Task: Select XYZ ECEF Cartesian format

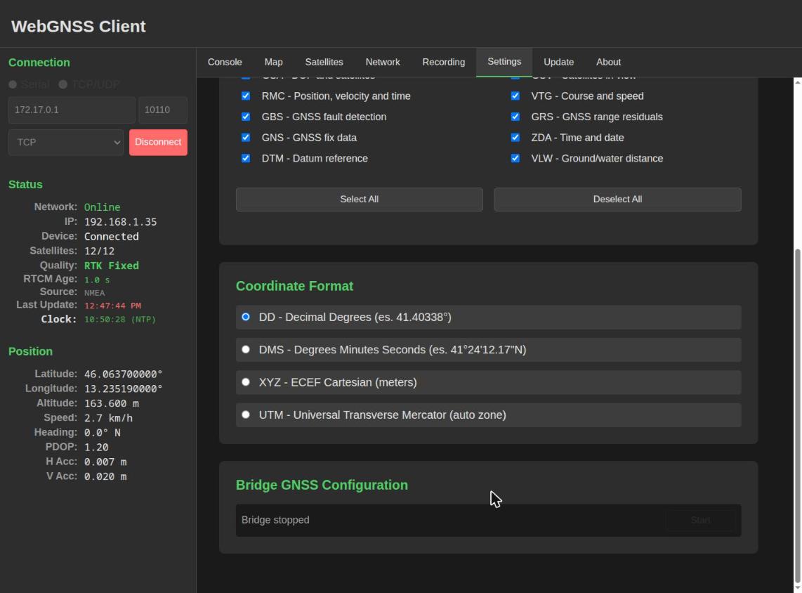Action: click(x=246, y=382)
